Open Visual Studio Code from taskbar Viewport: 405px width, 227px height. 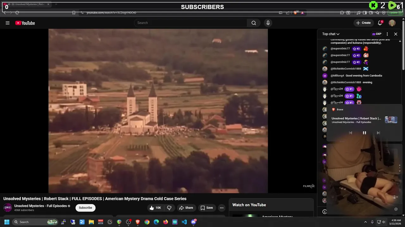point(184,222)
